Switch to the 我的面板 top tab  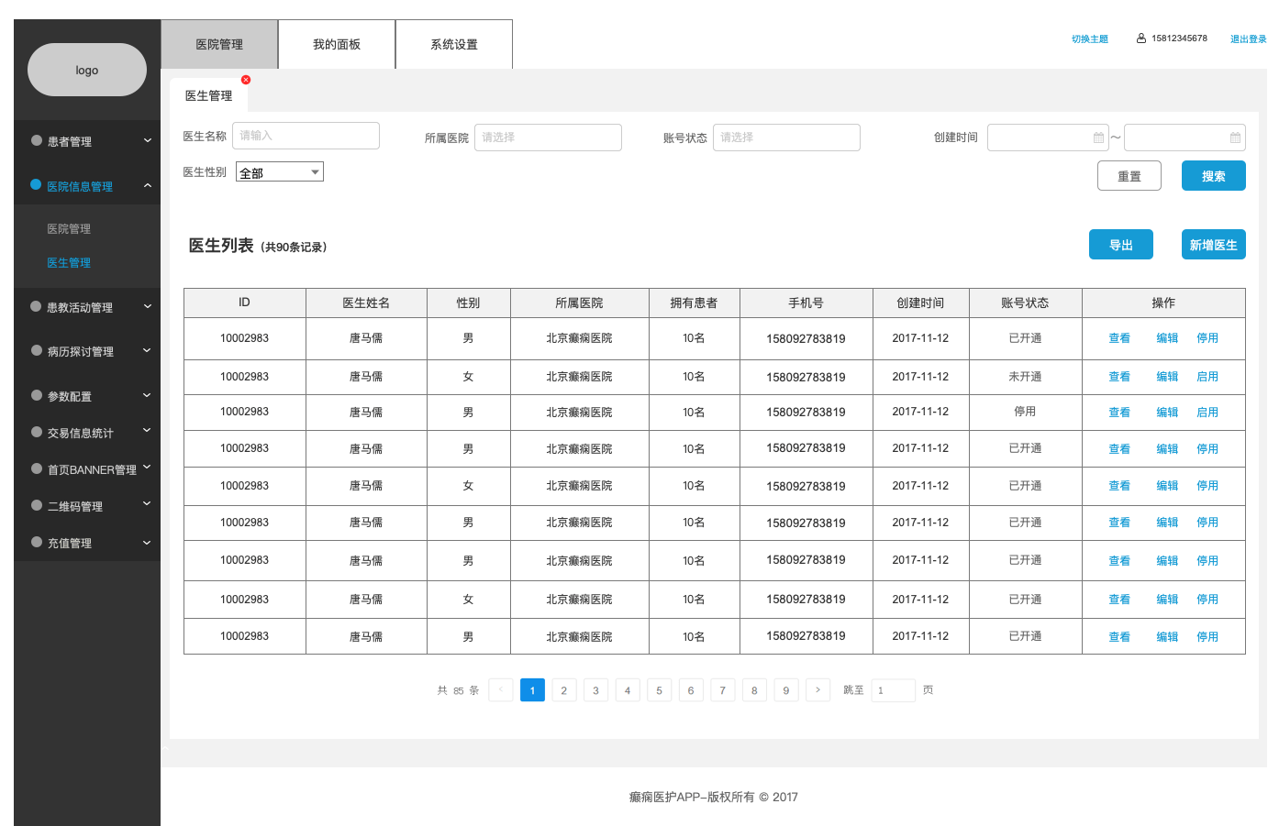[x=337, y=44]
